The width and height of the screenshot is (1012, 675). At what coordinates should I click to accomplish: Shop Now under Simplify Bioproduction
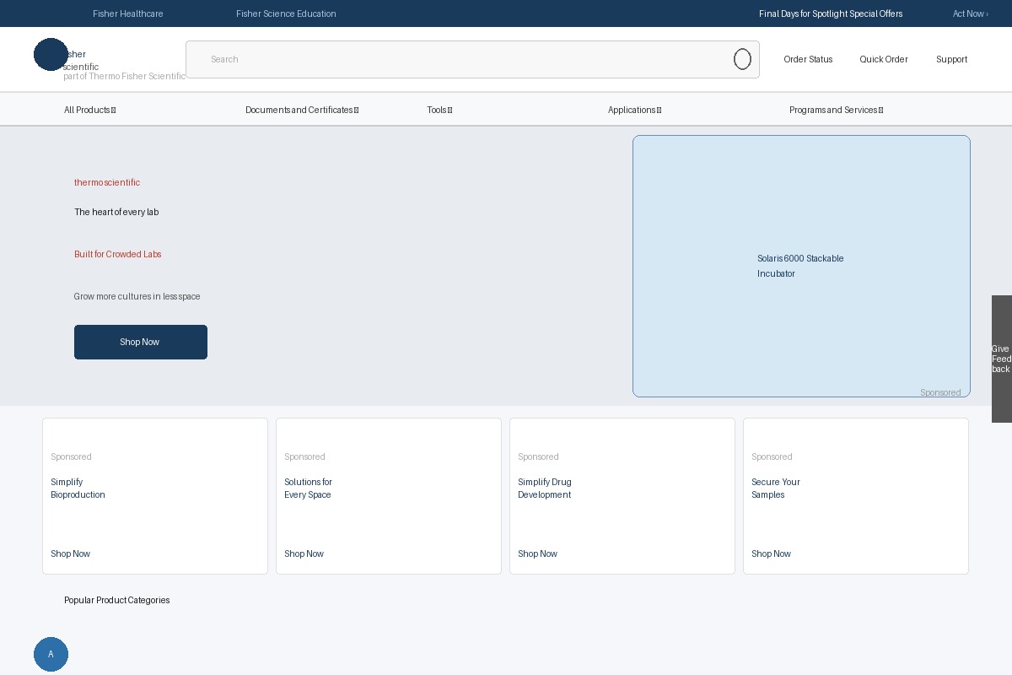(70, 553)
